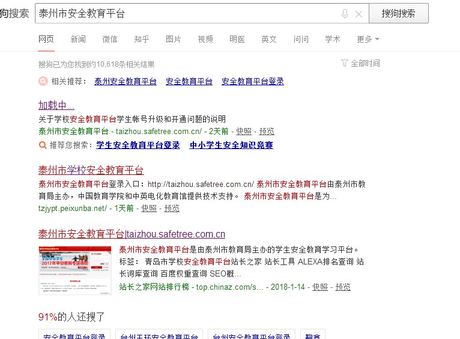Expand the 更多 dropdown menu

click(x=368, y=39)
